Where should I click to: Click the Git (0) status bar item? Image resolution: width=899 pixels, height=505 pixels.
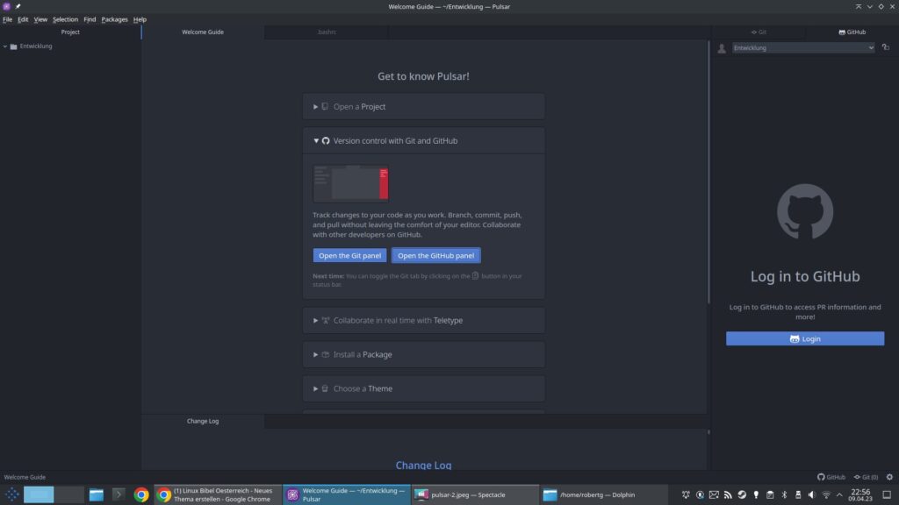(866, 477)
